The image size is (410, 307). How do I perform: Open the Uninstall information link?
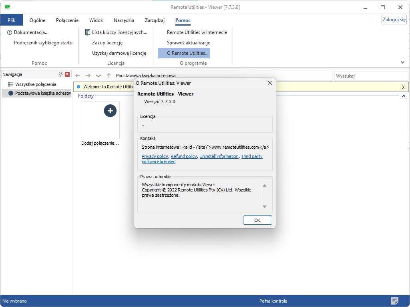pos(219,156)
